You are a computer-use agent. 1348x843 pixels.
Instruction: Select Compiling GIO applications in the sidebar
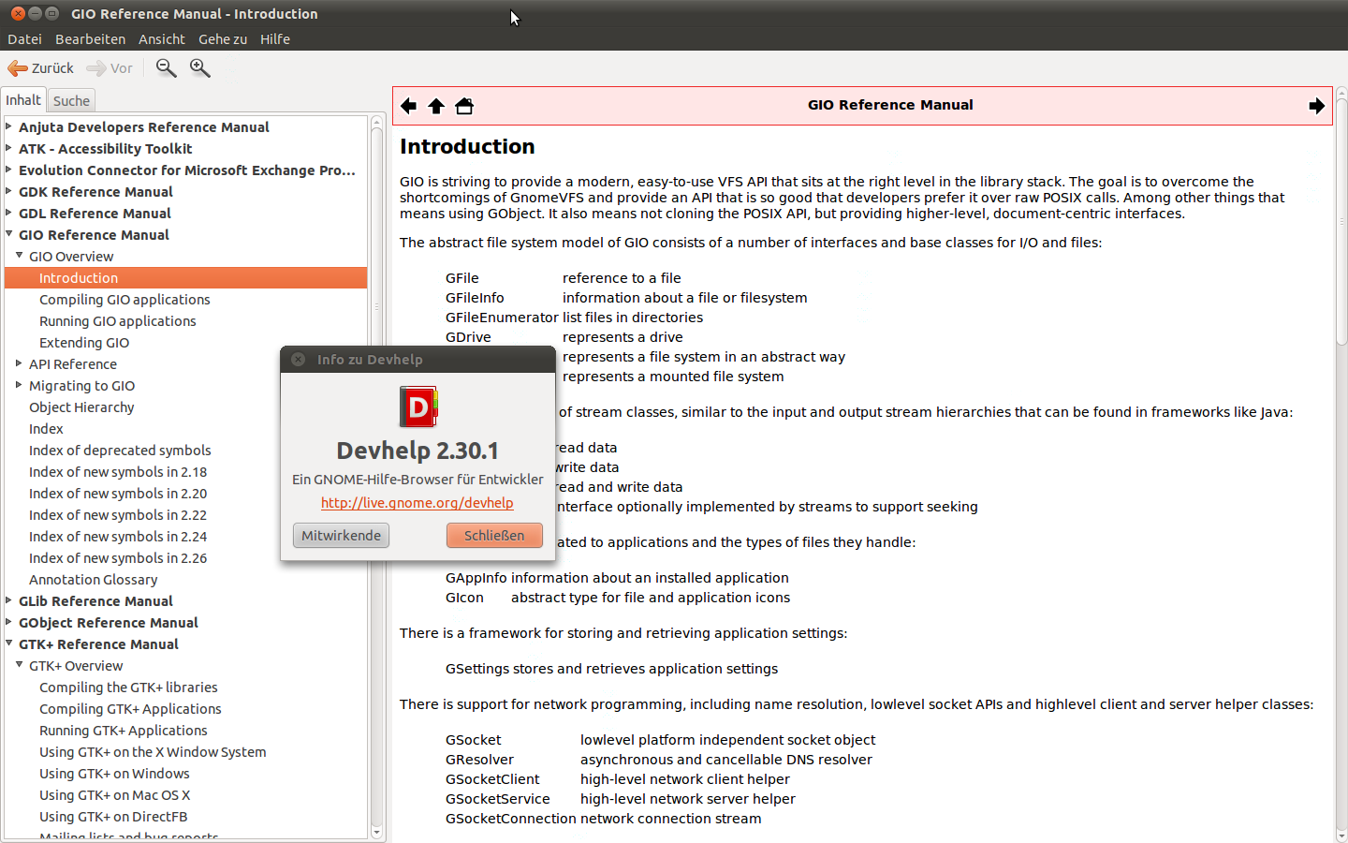[125, 299]
